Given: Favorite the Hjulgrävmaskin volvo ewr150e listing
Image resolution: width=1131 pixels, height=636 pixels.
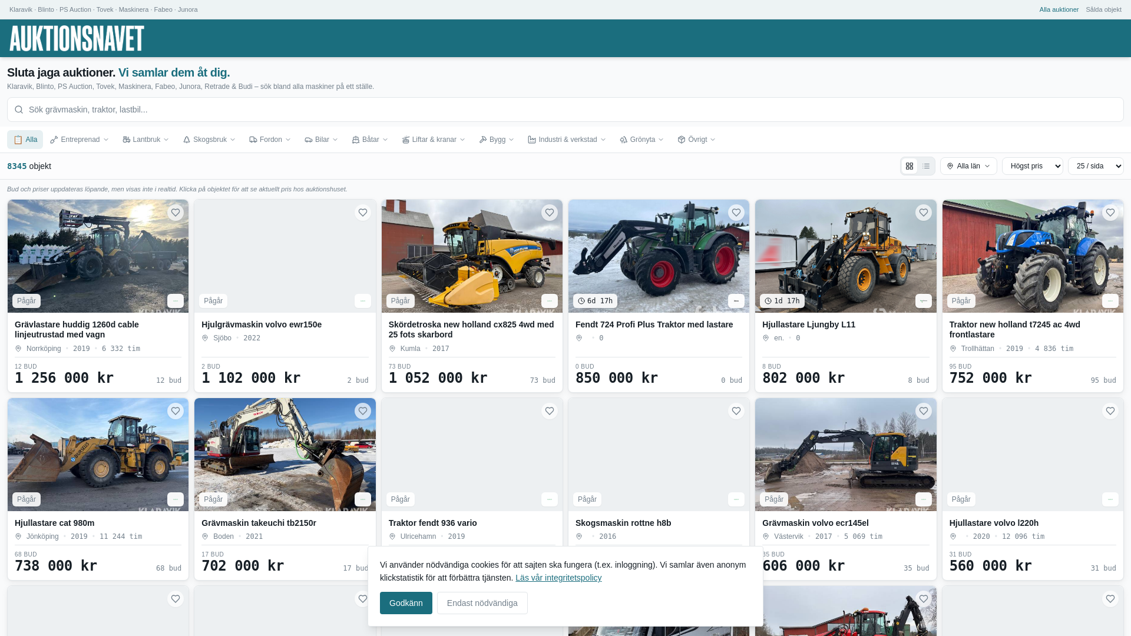Looking at the screenshot, I should (x=363, y=213).
